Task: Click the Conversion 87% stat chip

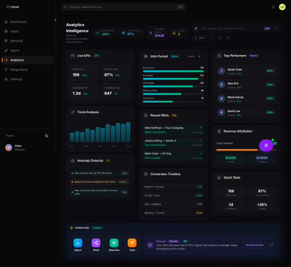Action: (131, 33)
